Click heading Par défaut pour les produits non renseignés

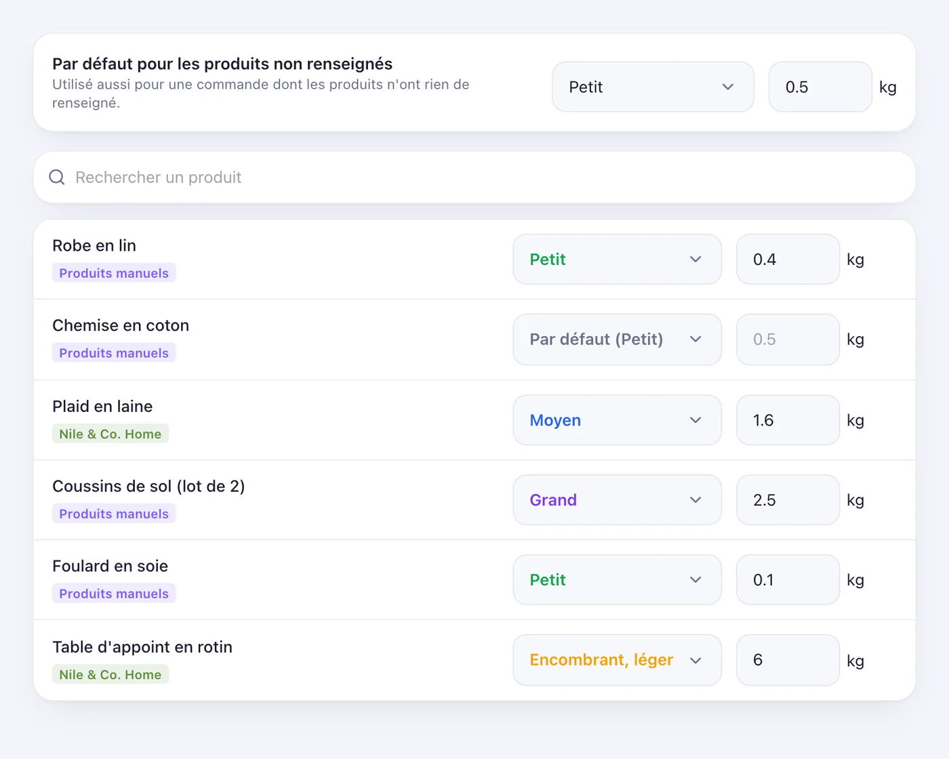[x=222, y=64]
